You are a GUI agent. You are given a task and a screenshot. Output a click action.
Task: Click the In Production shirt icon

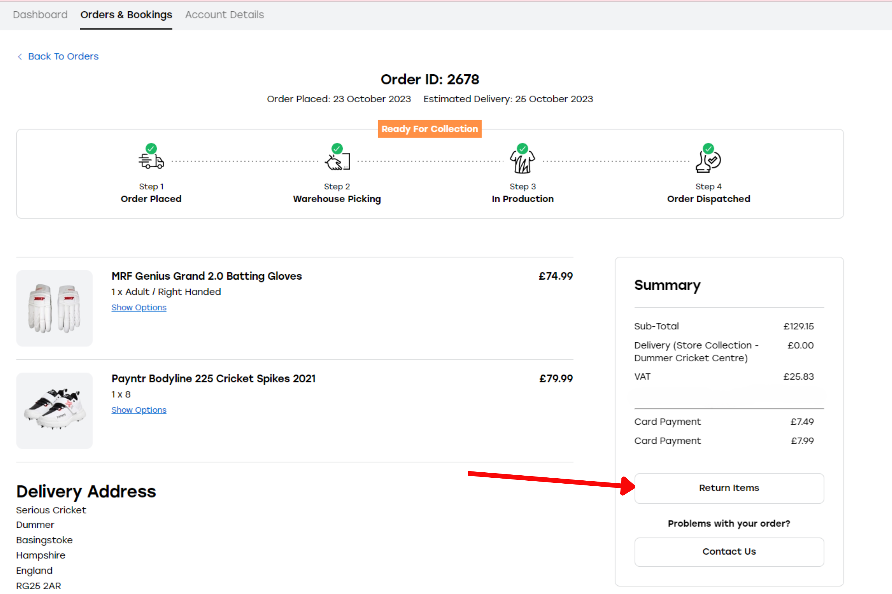point(522,164)
